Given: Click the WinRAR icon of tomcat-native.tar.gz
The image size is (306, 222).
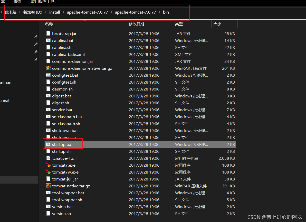Looking at the screenshot, I should tap(48, 186).
